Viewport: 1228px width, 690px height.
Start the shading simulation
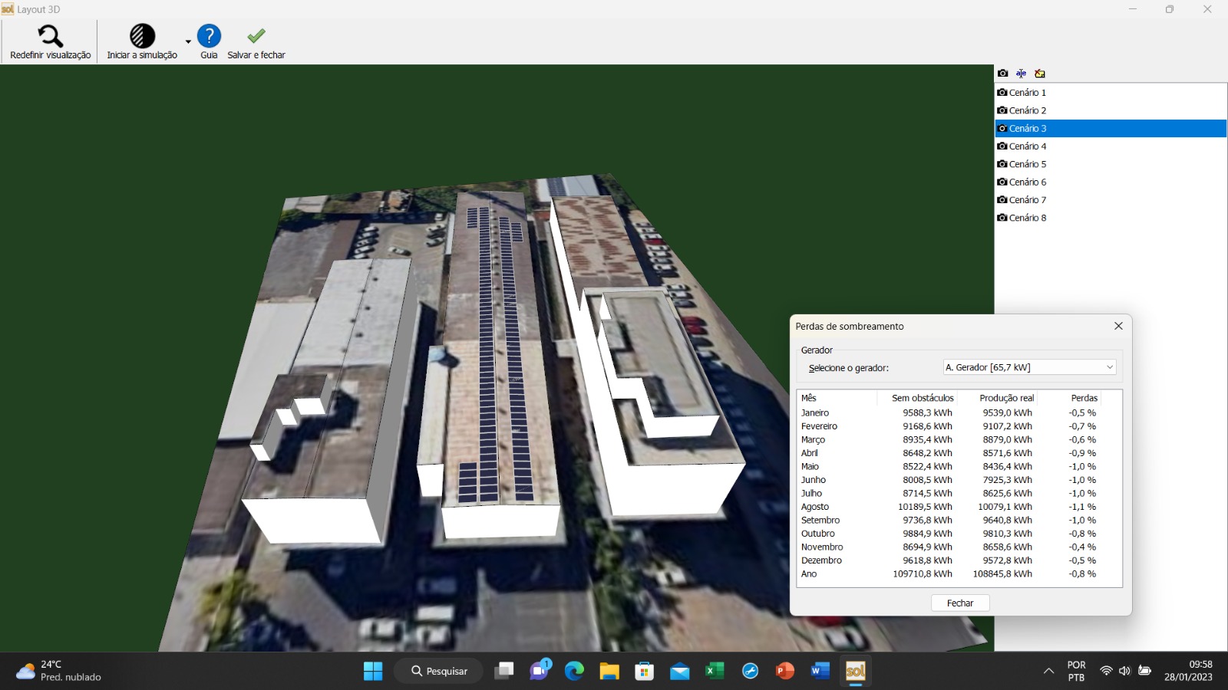click(x=142, y=36)
